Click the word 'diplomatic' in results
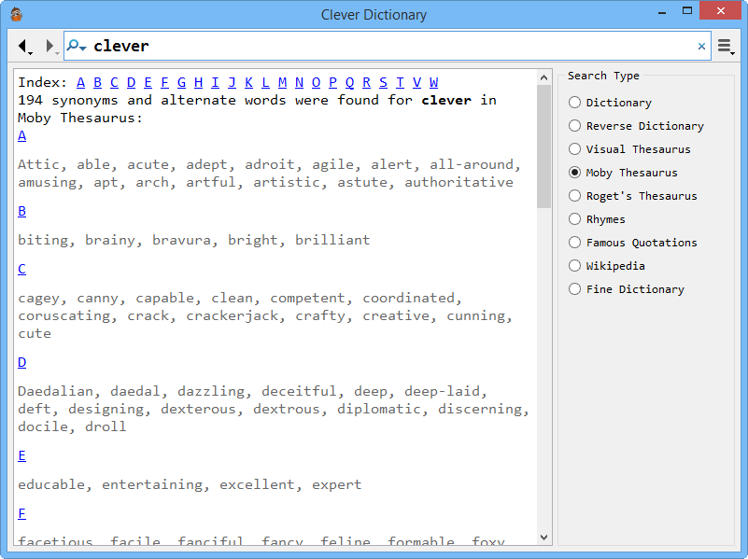This screenshot has height=559, width=748. point(379,409)
